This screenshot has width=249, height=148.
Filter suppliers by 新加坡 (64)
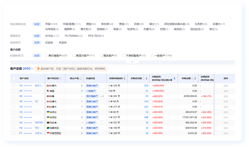[x=107, y=24]
